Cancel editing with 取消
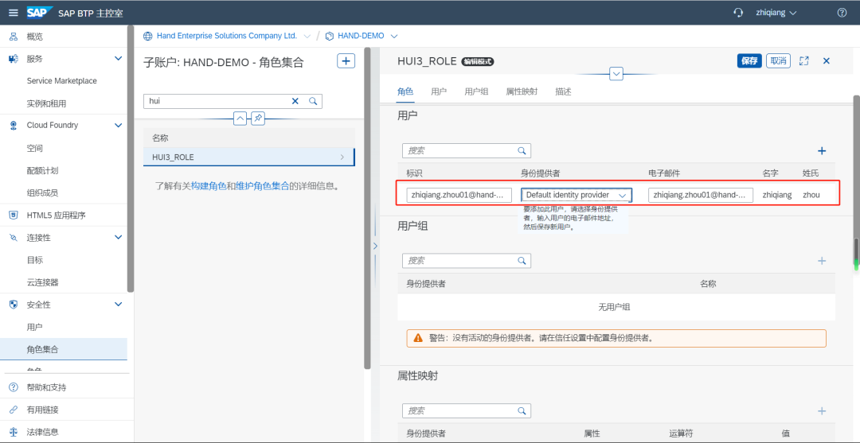This screenshot has height=443, width=860. [x=778, y=60]
